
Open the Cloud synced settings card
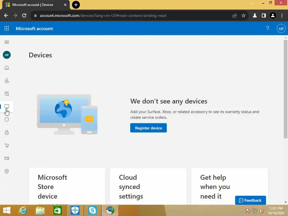[x=148, y=186]
